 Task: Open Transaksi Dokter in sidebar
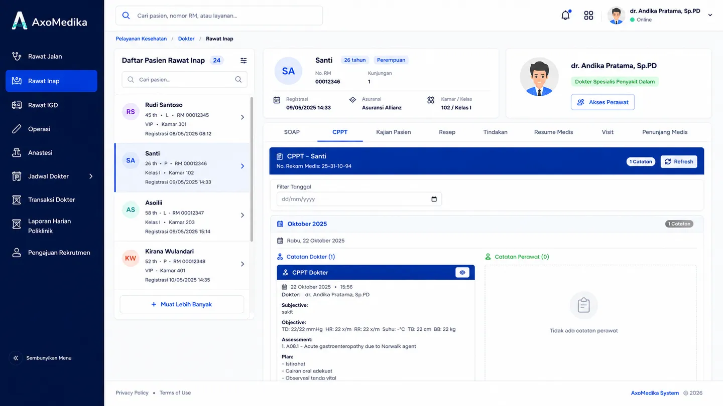[51, 199]
